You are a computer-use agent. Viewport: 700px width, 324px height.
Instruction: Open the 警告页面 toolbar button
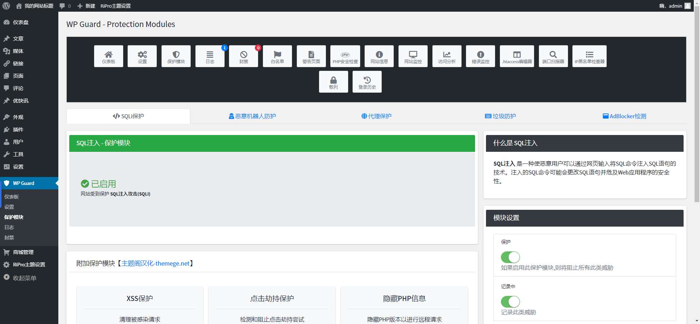pyautogui.click(x=311, y=56)
